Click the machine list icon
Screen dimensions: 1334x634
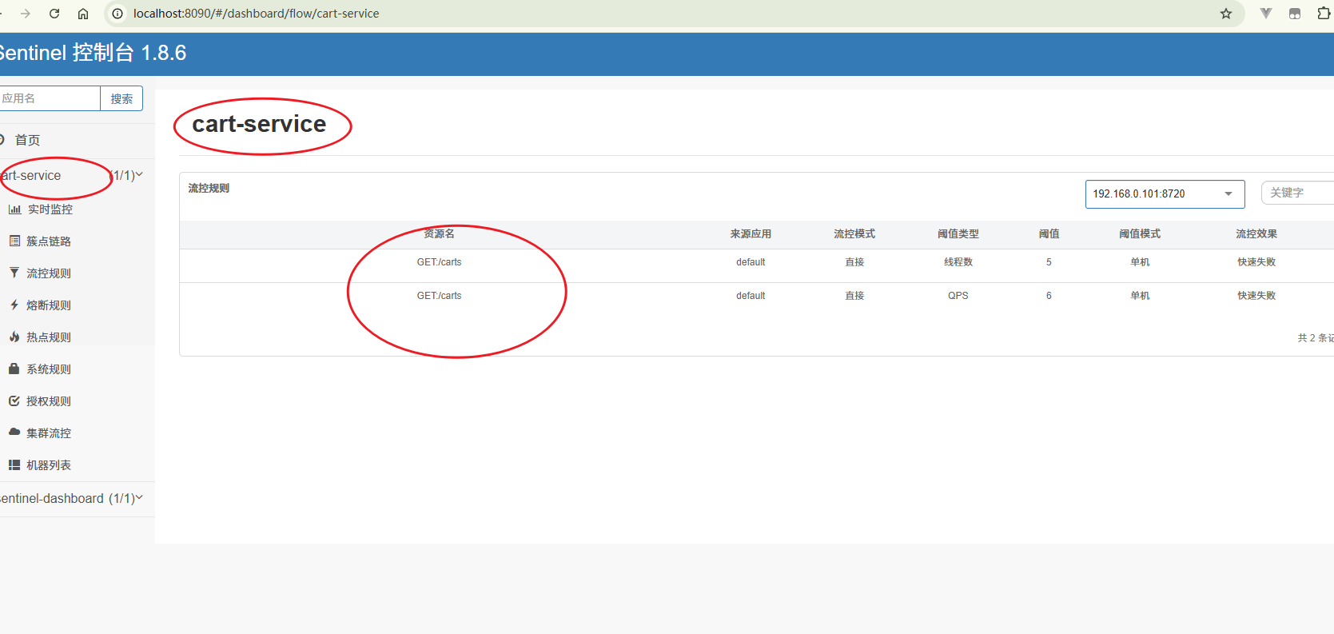14,465
